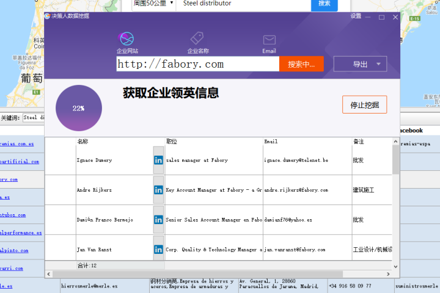Viewport: 440px width, 293px height.
Task: Open LinkedIn icon for Andre Rijkers
Action: point(158,190)
